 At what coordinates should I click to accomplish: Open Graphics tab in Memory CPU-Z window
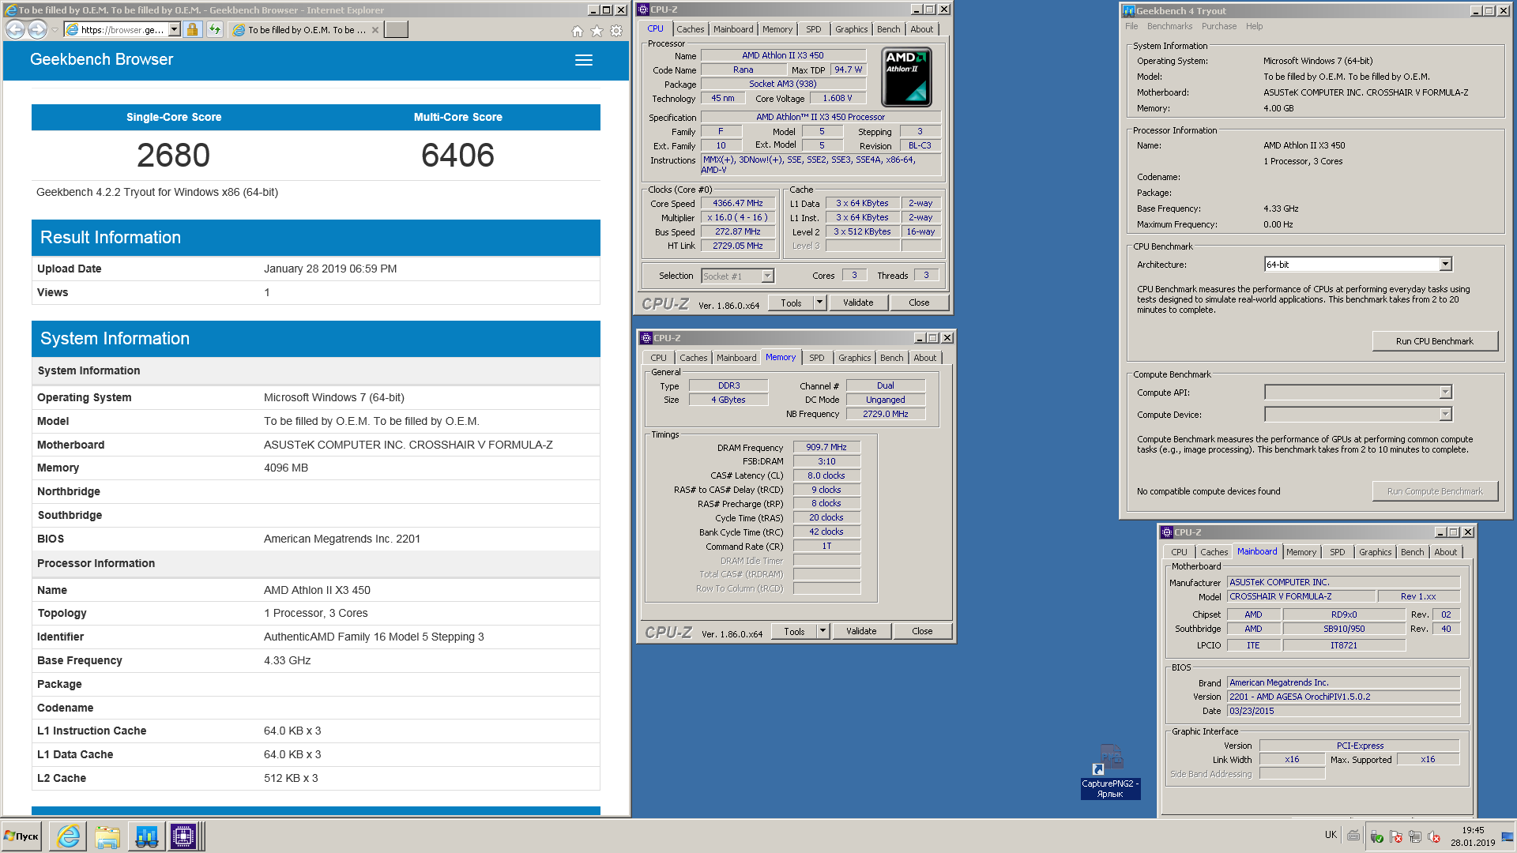[854, 358]
